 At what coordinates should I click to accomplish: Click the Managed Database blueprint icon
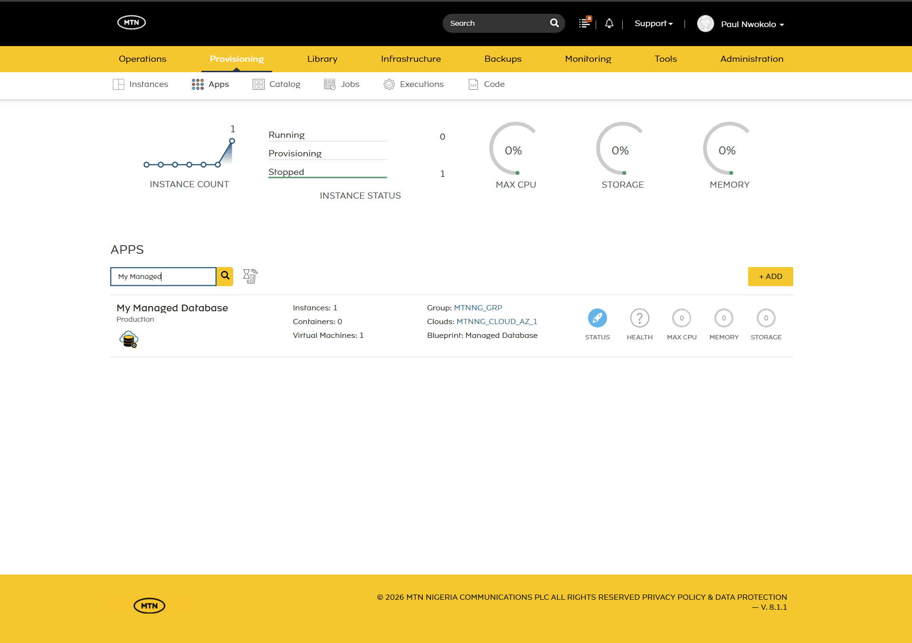click(x=129, y=340)
